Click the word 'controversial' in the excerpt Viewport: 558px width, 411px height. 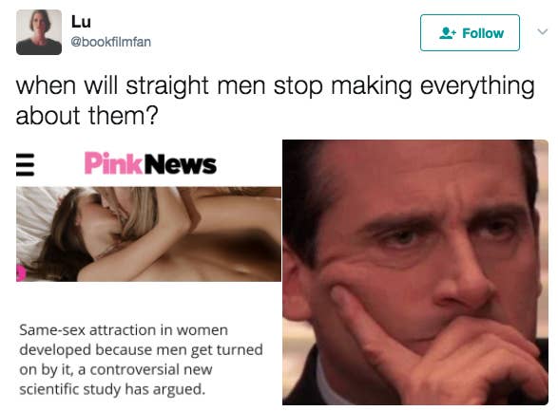tap(135, 369)
